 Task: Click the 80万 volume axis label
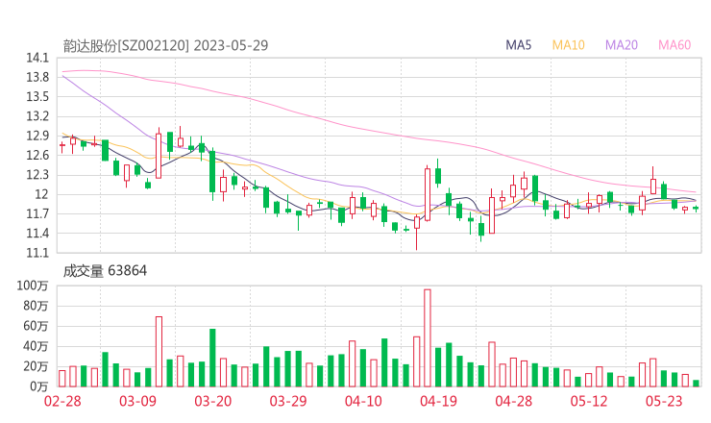coord(36,306)
